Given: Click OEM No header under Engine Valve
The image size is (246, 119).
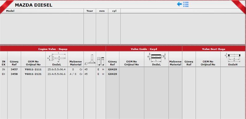Looking at the screenshot, I should tap(33, 63).
